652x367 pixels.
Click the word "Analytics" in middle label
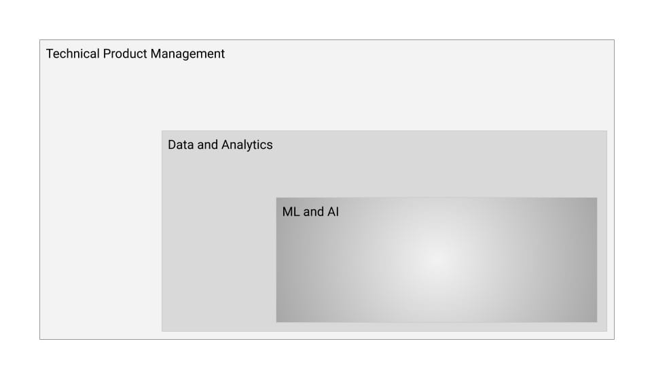click(x=247, y=145)
